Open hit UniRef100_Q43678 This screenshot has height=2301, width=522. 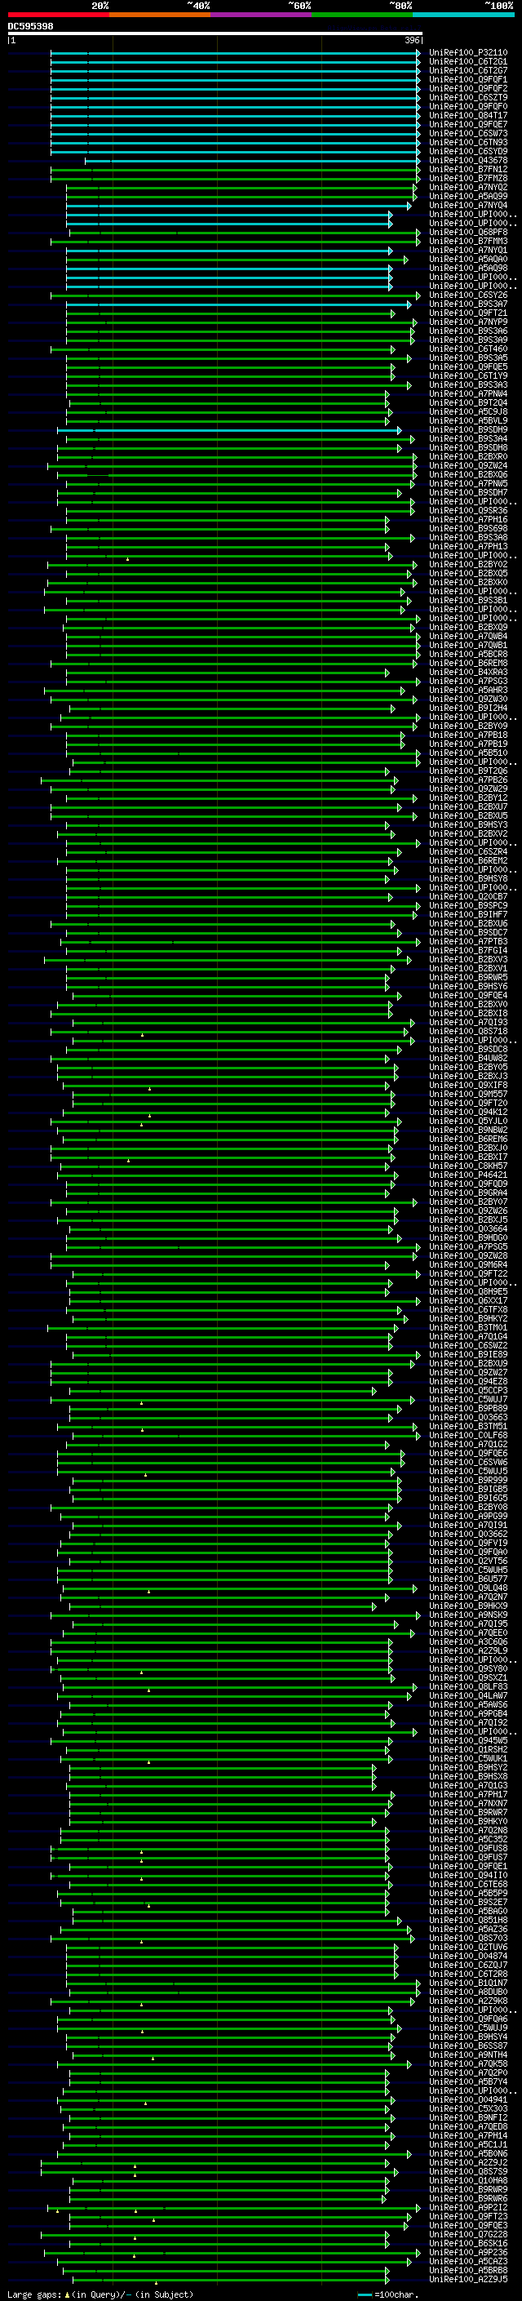point(467,160)
